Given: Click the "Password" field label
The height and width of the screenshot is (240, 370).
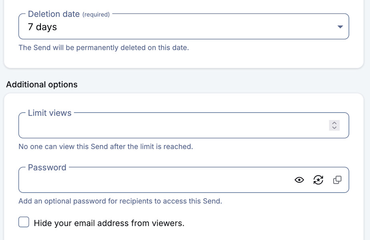Looking at the screenshot, I should [47, 167].
